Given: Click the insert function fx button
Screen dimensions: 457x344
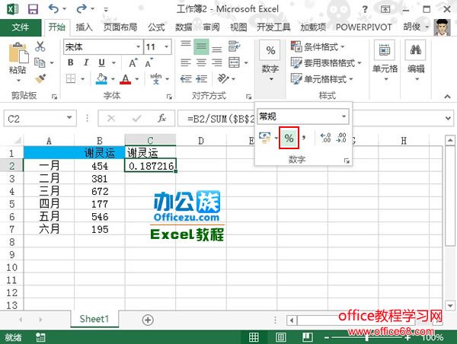Looking at the screenshot, I should [x=161, y=118].
